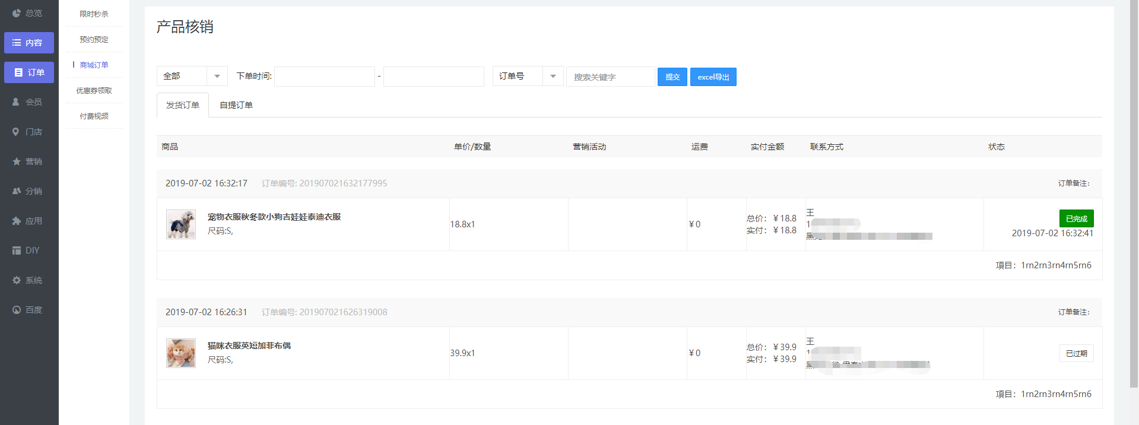The width and height of the screenshot is (1139, 425).
Task: Open 优惠券领取 submenu item
Action: pos(94,90)
